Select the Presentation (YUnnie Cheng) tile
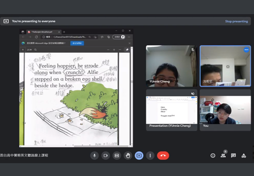Image resolution: width=254 pixels, height=176 pixels. 171,110
